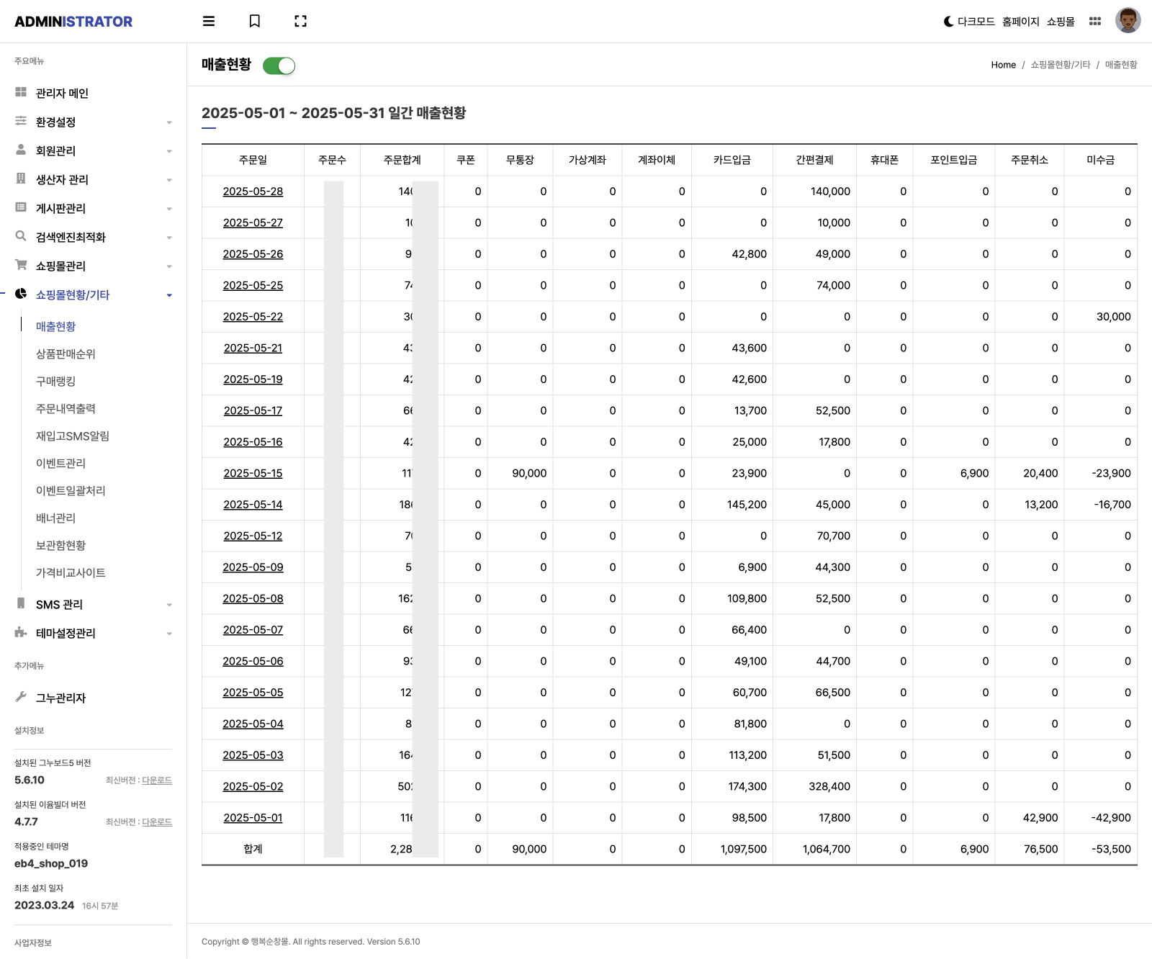The image size is (1152, 959).
Task: Open the 2025-05-15 order date link
Action: (253, 473)
